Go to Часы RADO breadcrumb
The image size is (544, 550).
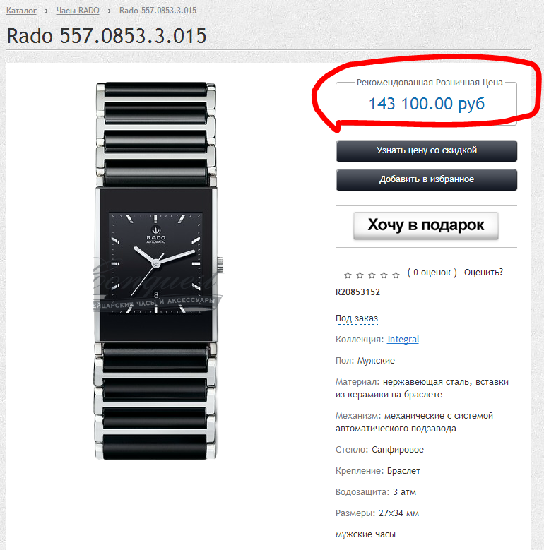[78, 11]
